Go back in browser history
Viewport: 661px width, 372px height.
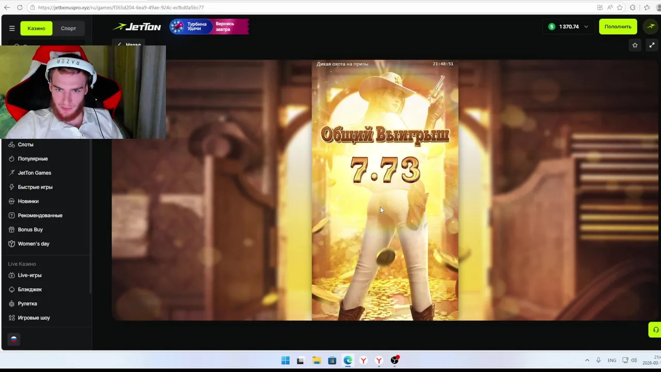click(x=6, y=7)
